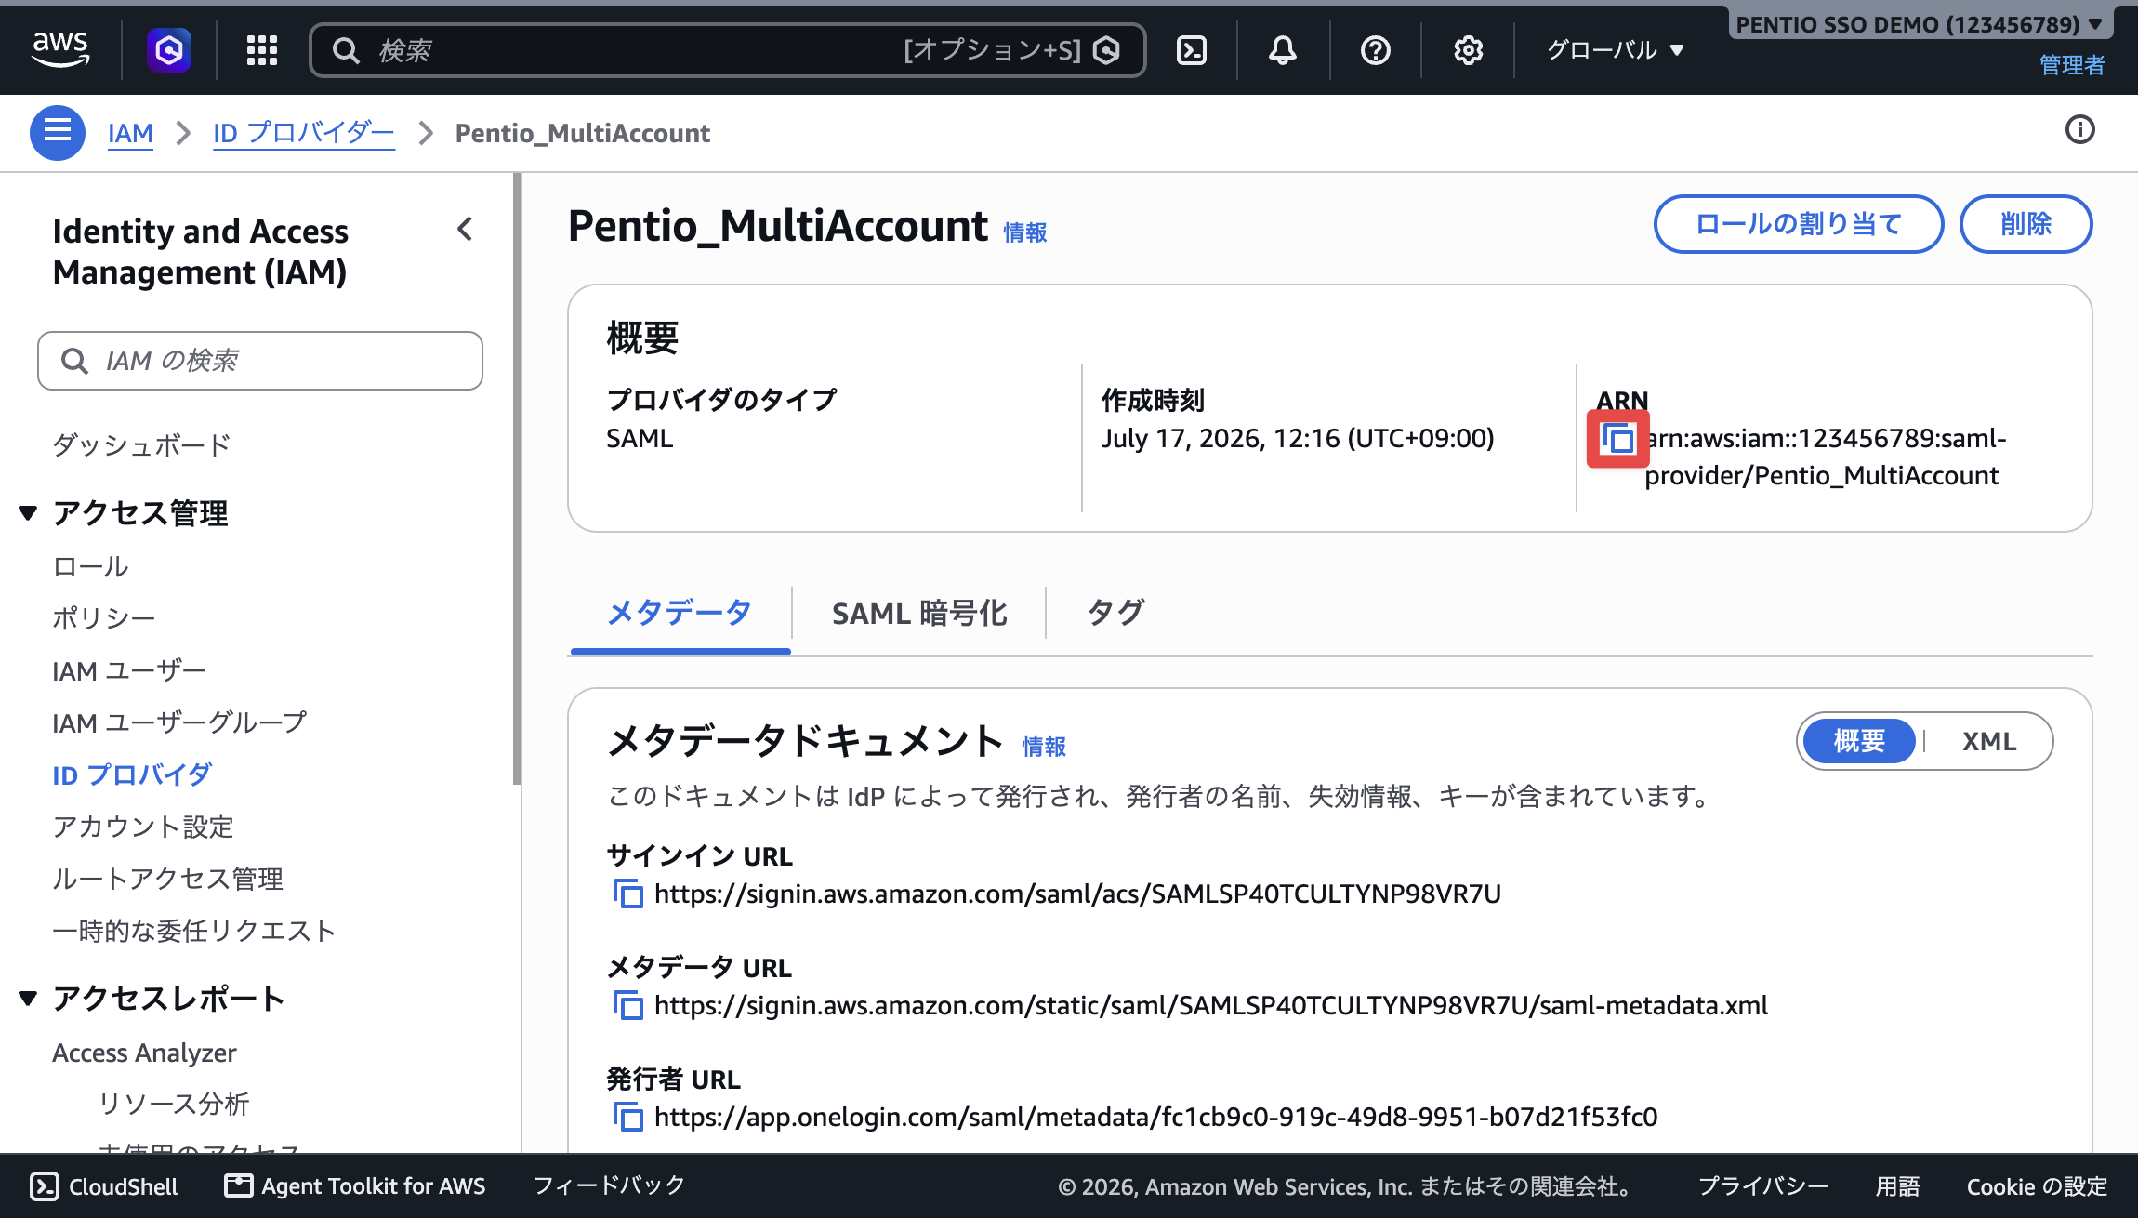Click the ARN value text
The image size is (2138, 1218).
1825,457
